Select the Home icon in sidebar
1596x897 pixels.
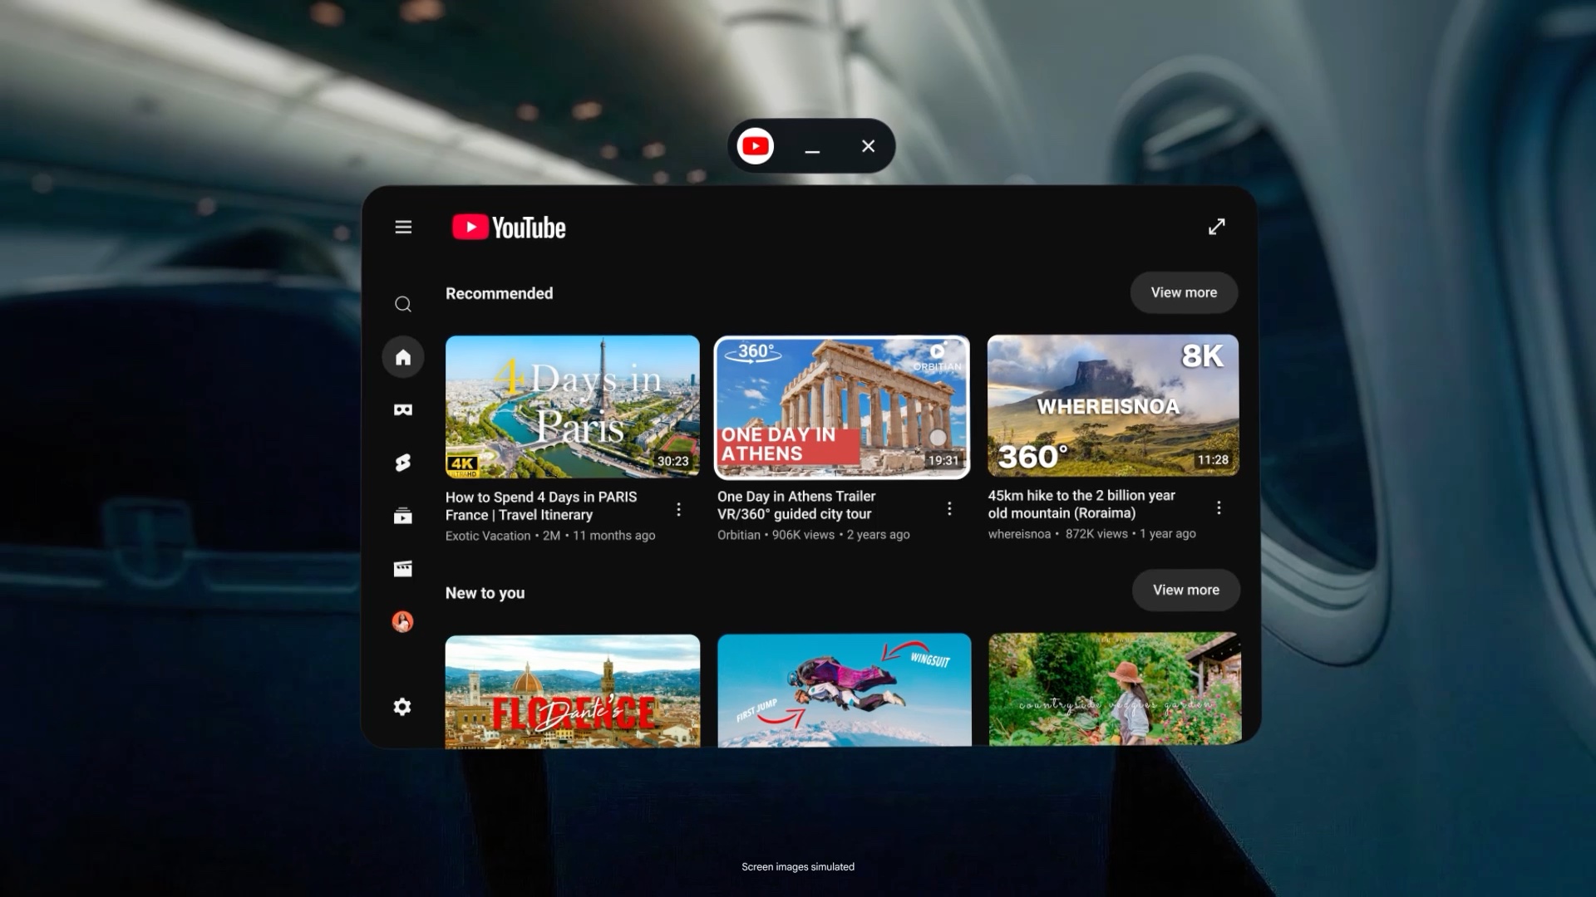point(403,356)
